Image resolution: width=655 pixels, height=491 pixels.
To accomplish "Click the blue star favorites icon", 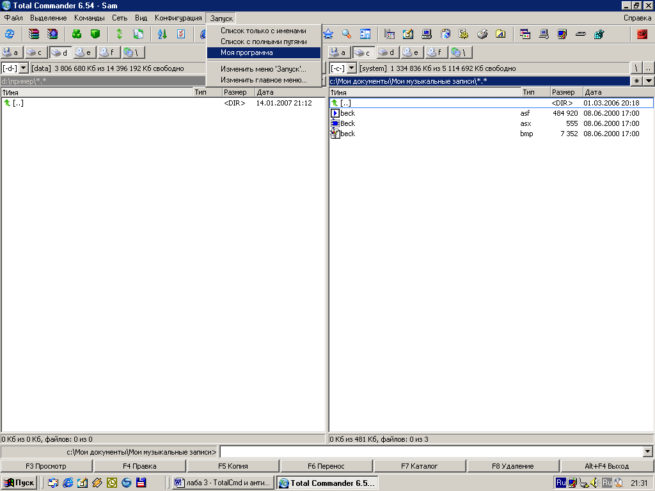I will pyautogui.click(x=328, y=35).
